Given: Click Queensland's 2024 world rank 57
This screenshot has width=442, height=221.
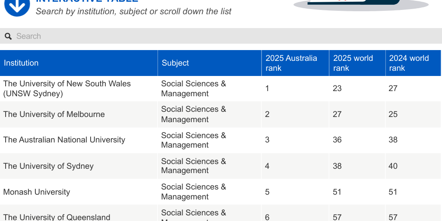Looking at the screenshot, I should tap(393, 218).
